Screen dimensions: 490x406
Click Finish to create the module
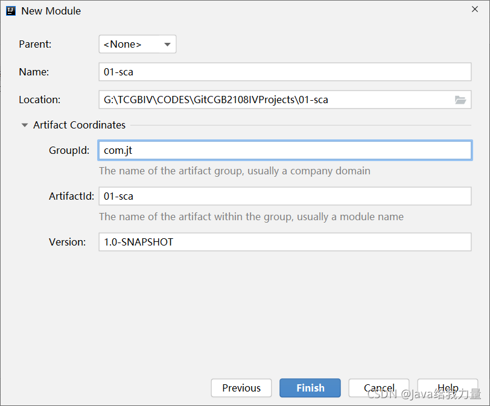coord(310,388)
